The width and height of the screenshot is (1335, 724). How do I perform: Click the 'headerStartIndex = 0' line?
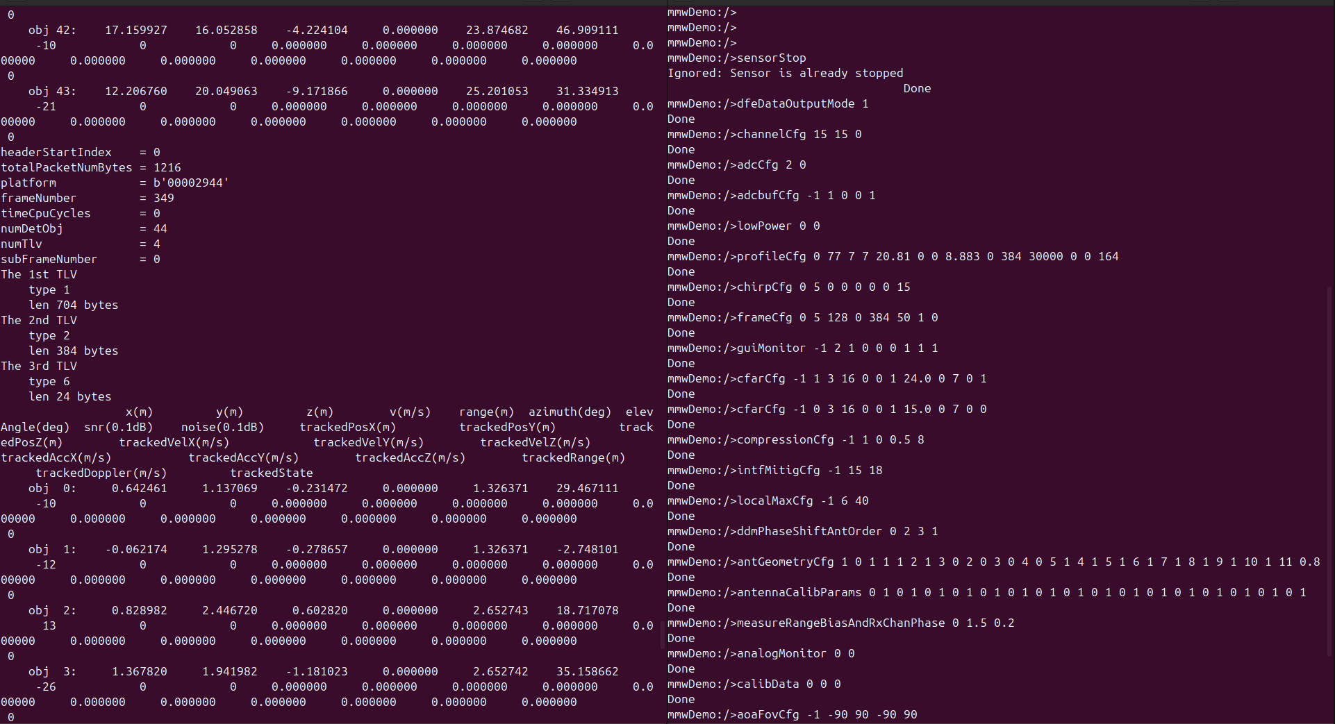(81, 153)
